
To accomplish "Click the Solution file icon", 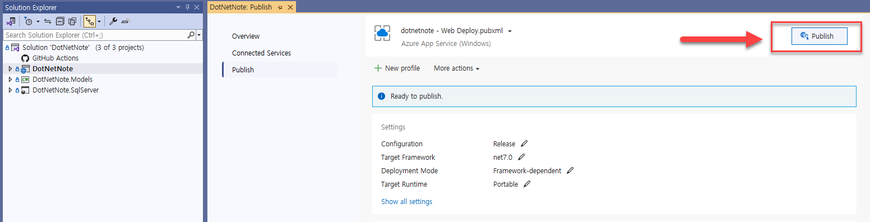I will (15, 48).
